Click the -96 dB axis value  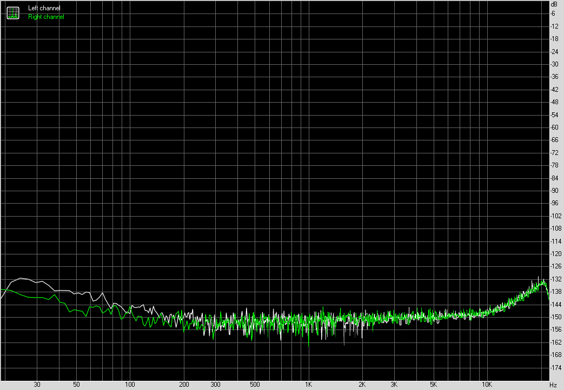pos(555,203)
